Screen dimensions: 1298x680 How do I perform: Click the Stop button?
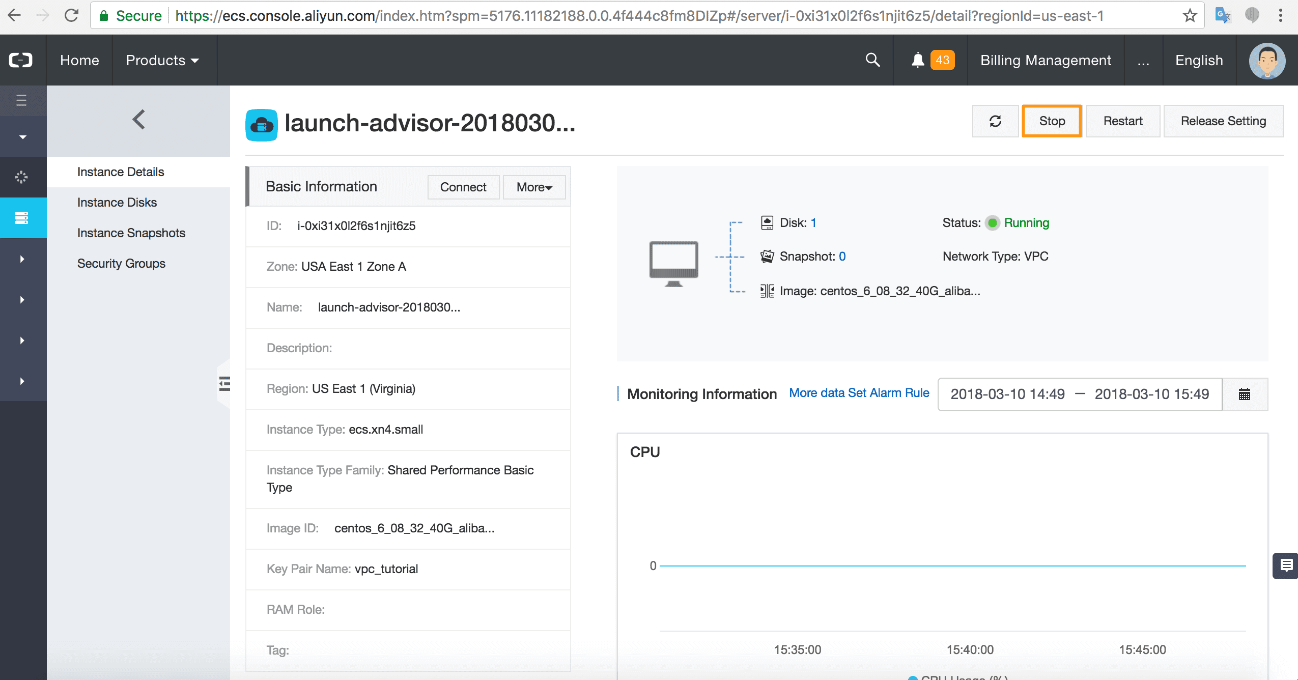click(1052, 121)
